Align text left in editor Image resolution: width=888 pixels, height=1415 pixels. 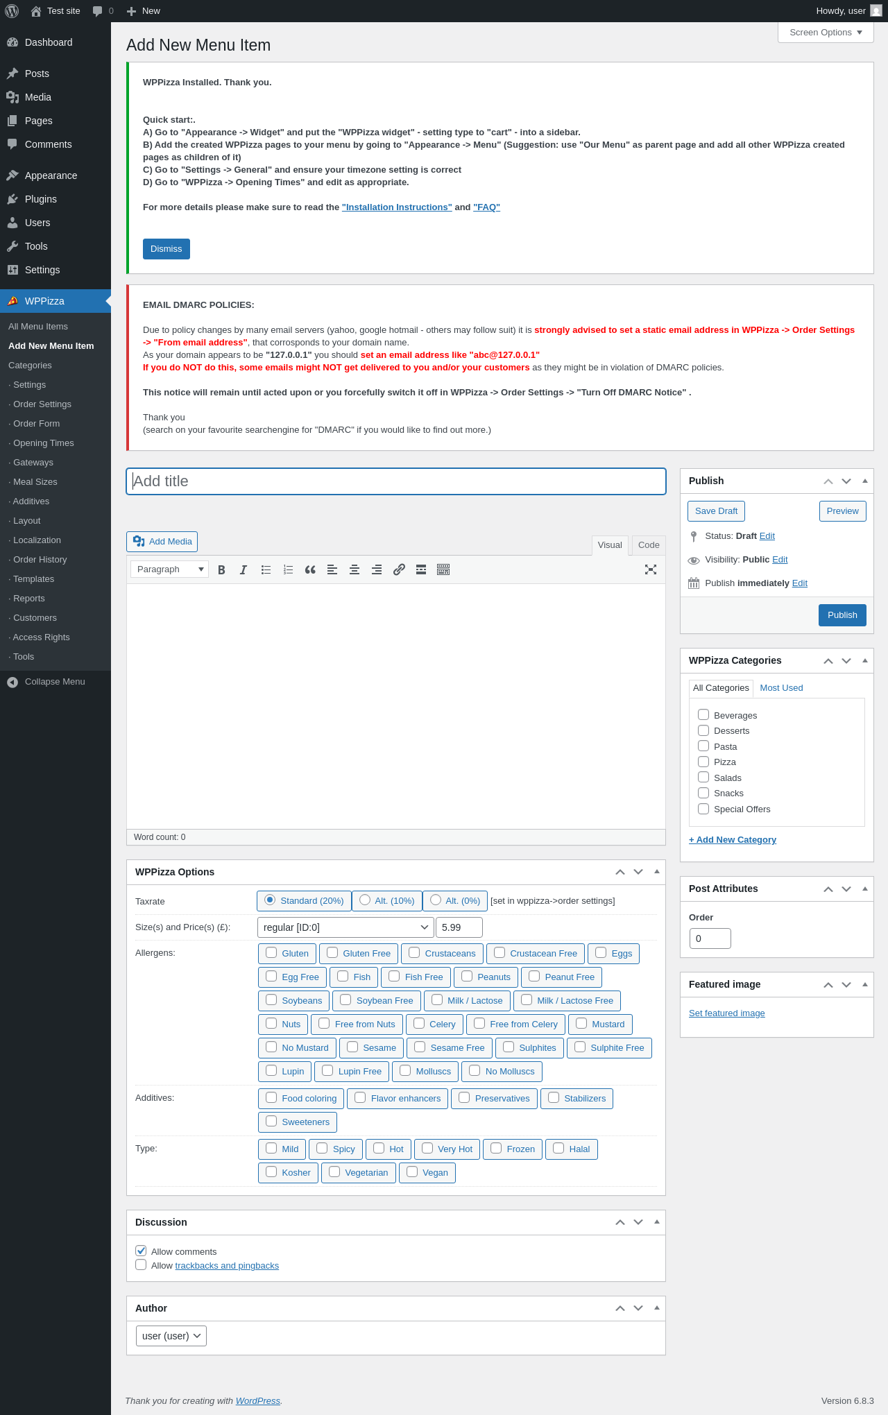[332, 569]
